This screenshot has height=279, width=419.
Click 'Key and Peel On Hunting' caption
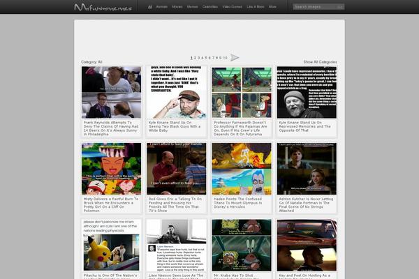[x=304, y=276]
